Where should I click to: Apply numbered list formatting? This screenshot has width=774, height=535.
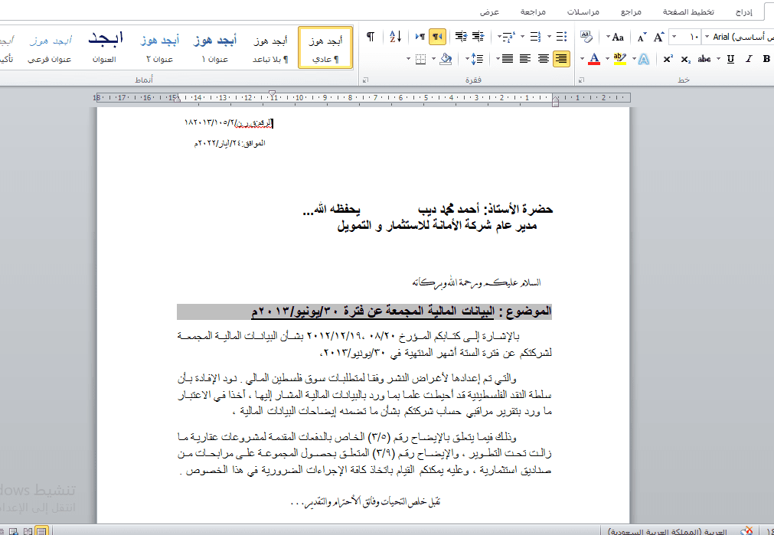pyautogui.click(x=536, y=37)
